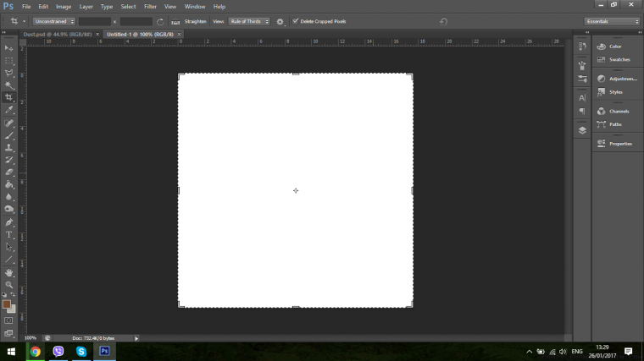Select the Dodge tool
Image resolution: width=644 pixels, height=361 pixels.
[8, 209]
